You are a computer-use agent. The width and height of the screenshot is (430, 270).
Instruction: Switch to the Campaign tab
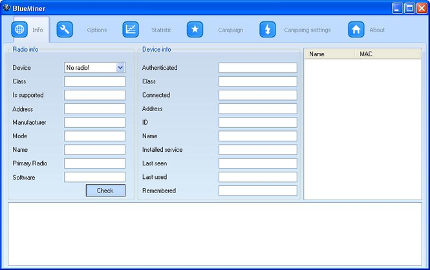(231, 30)
